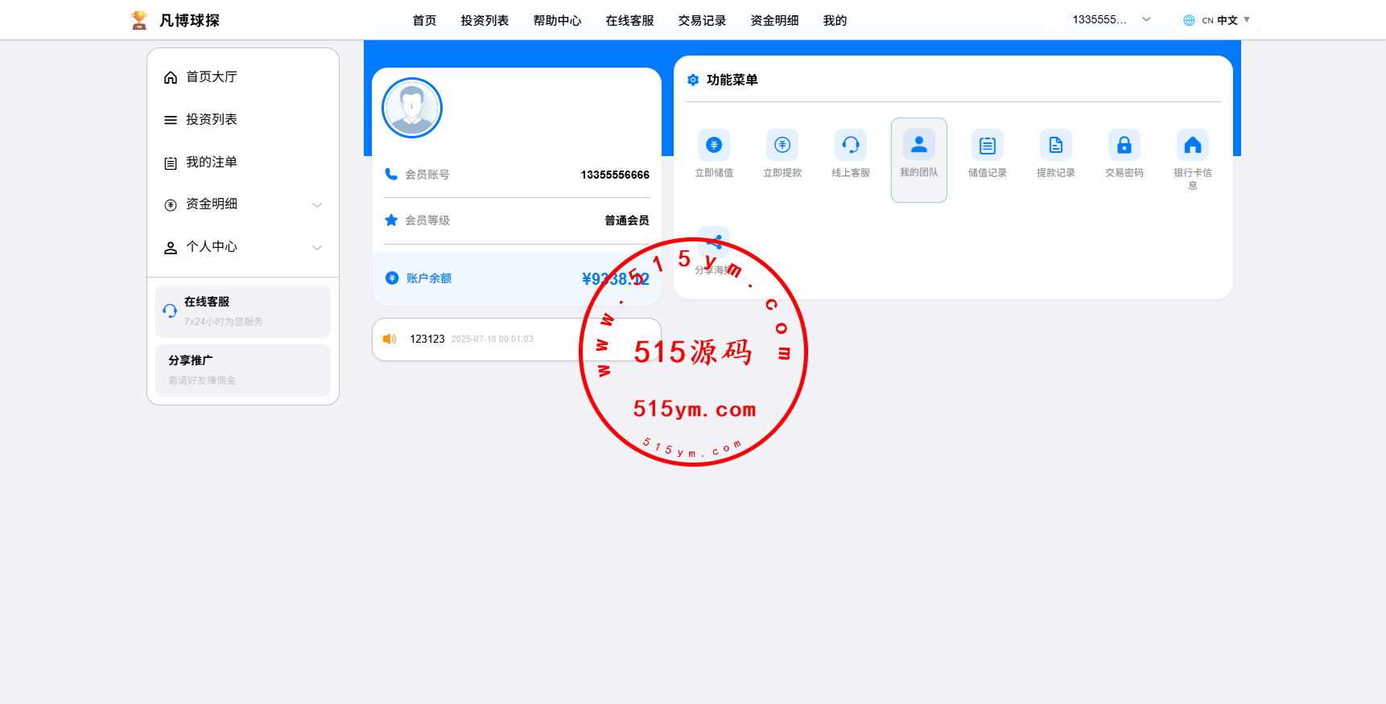Click the 分享海报 share icon
Screen dimensions: 1386x704
(x=714, y=242)
